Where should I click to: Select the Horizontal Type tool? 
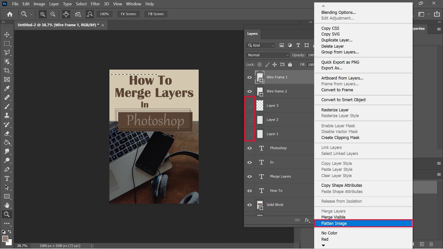coord(7,178)
